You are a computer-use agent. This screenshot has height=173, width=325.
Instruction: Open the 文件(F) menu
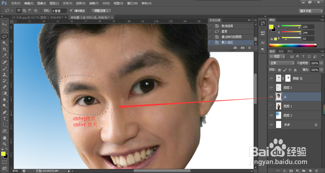click(x=16, y=3)
